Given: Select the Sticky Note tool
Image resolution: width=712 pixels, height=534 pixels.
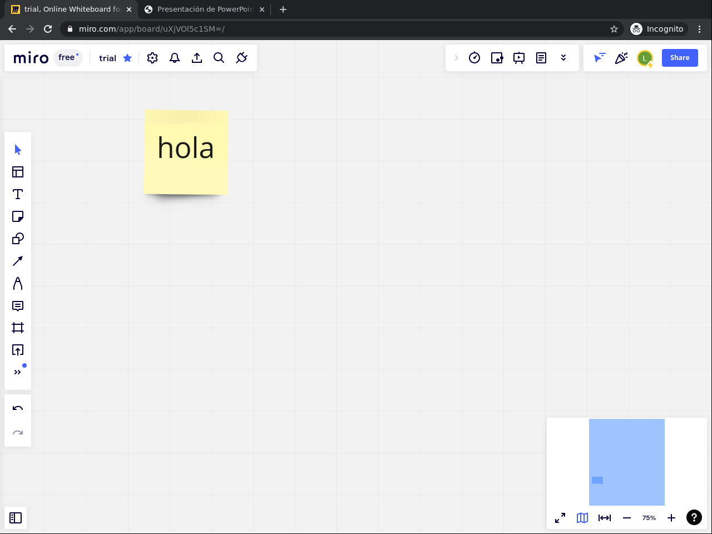Looking at the screenshot, I should tap(18, 216).
